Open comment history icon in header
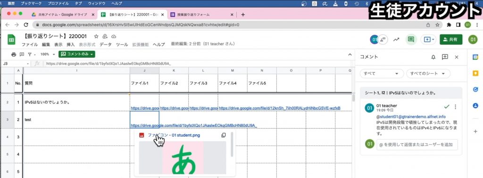Screen dimensions: 483x178 point(410,39)
